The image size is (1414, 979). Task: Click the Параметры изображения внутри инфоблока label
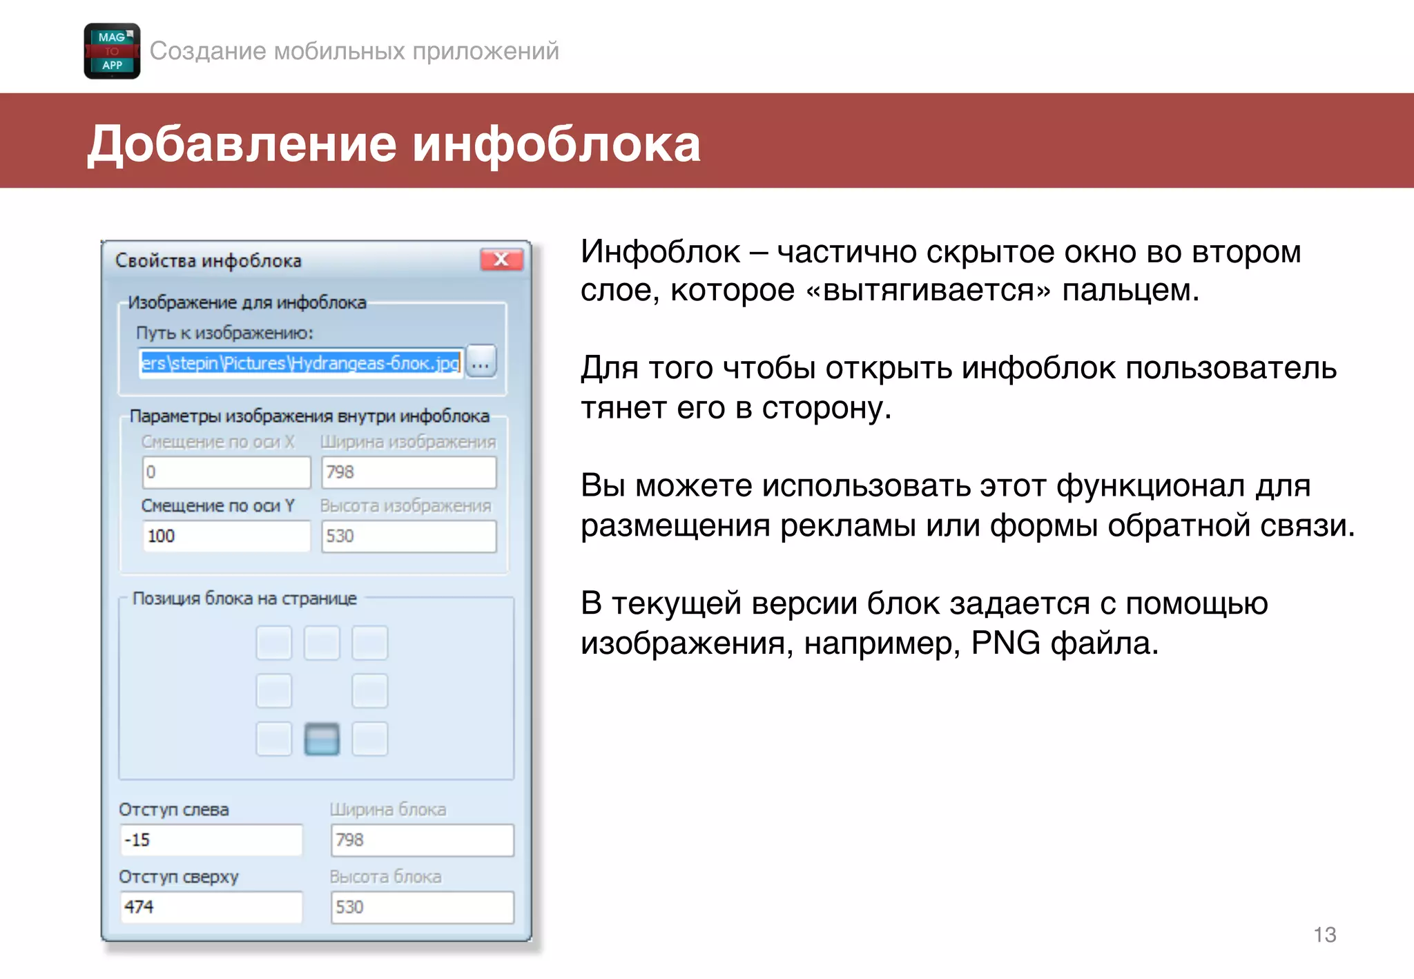(x=309, y=416)
